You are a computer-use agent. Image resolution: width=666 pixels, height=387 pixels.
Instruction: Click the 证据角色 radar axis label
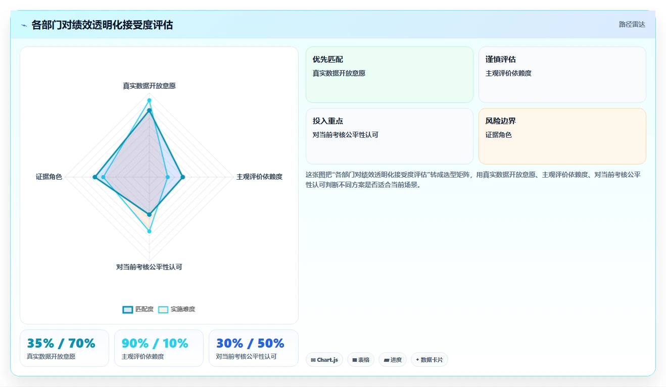click(x=49, y=177)
